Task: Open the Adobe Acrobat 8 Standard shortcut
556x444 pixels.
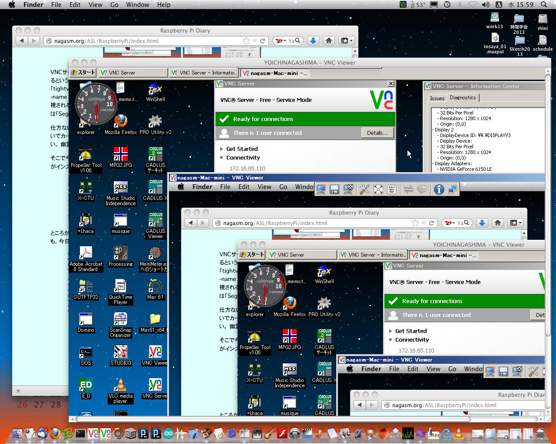Action: [86, 259]
